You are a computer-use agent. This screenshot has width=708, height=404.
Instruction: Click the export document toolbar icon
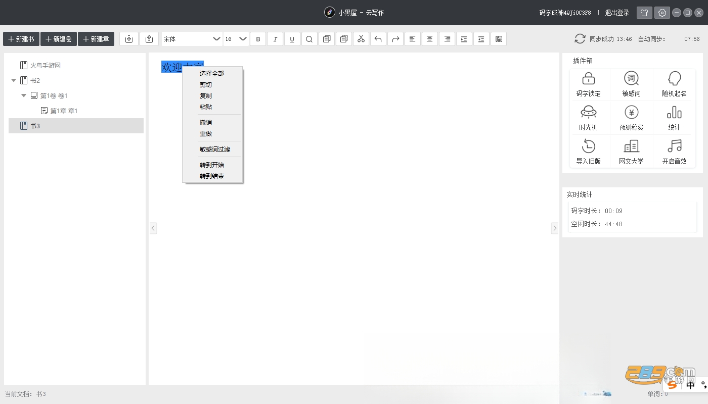coord(149,39)
